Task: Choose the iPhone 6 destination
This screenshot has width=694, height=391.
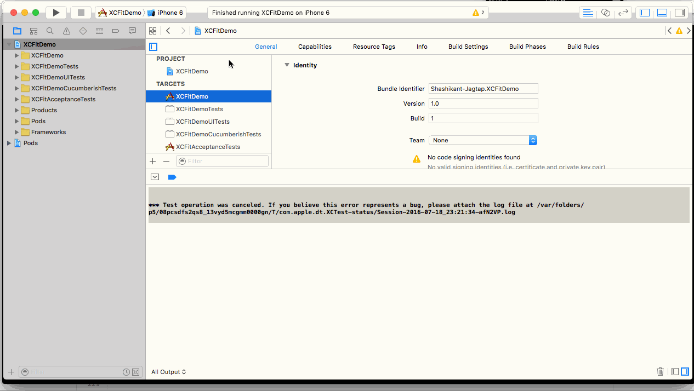Action: (x=166, y=13)
